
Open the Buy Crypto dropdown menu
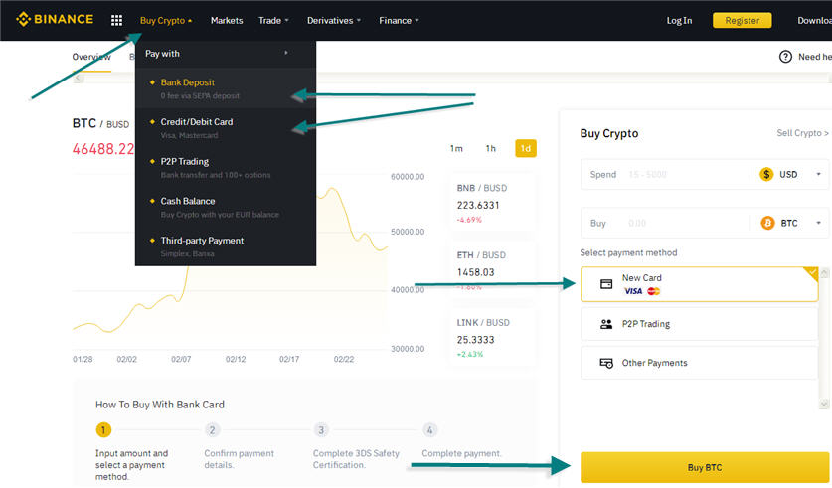[x=166, y=20]
